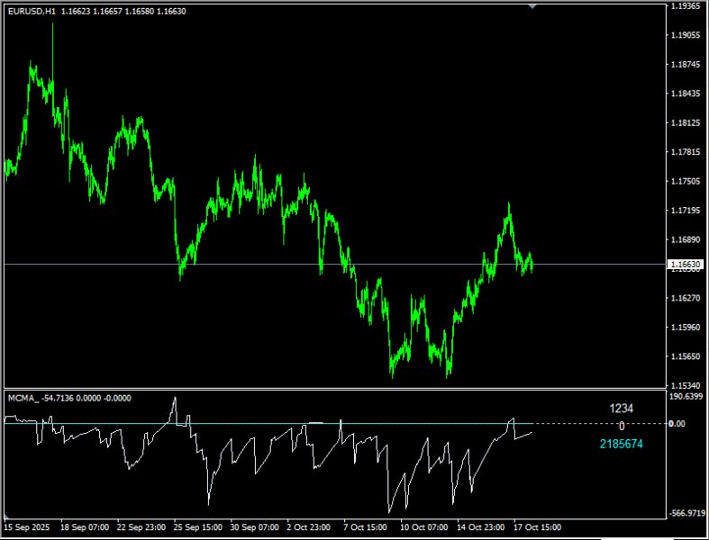Click the 1.17195 price scale label
Viewport: 709px width, 540px height.
[x=686, y=211]
